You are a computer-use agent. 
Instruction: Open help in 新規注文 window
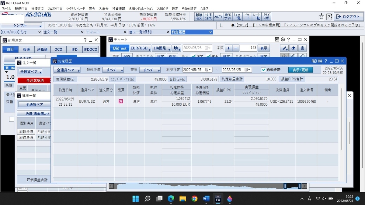[x=85, y=40]
